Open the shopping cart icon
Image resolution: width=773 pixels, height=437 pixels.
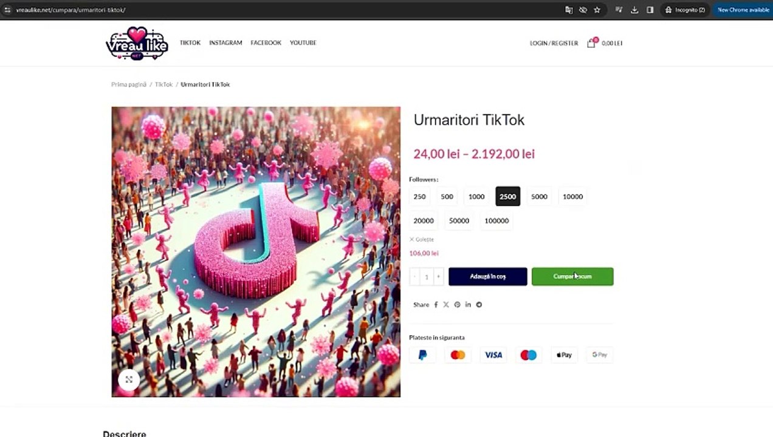591,43
